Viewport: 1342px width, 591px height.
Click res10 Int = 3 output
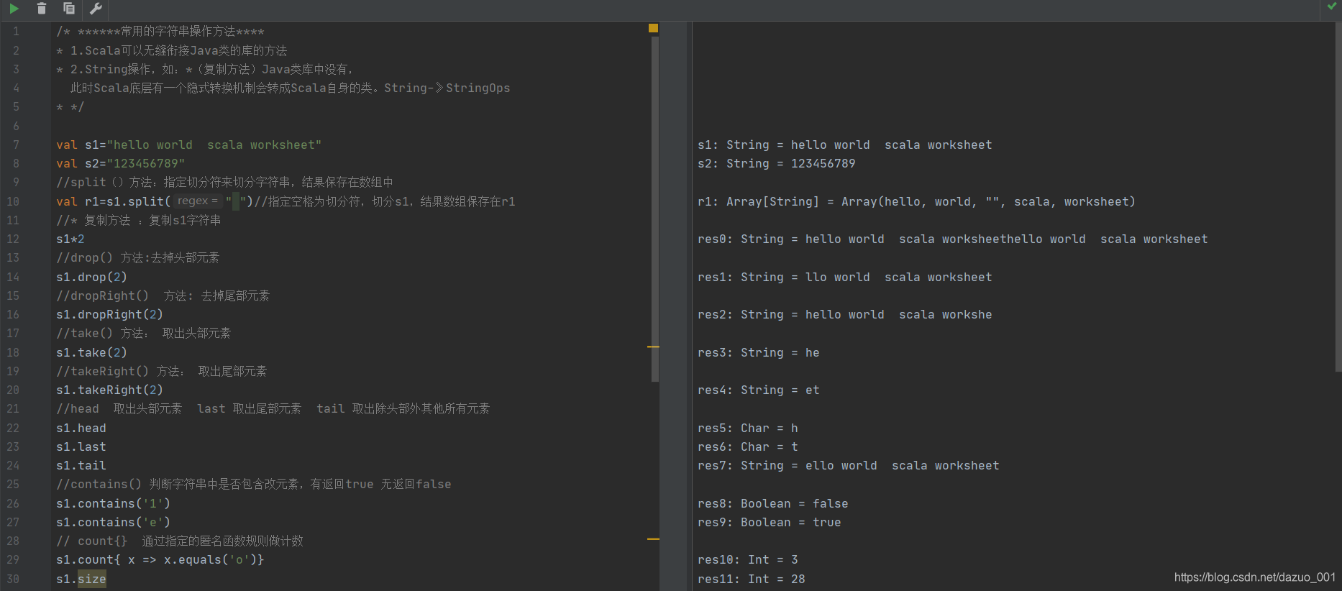[x=747, y=560]
